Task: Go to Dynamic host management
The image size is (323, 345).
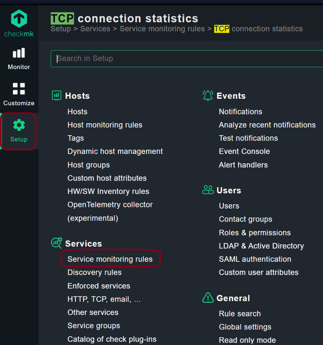Action: (x=115, y=151)
